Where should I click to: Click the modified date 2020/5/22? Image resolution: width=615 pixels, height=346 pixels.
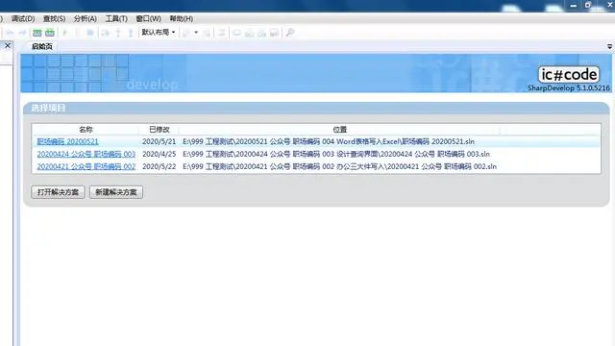pos(160,166)
